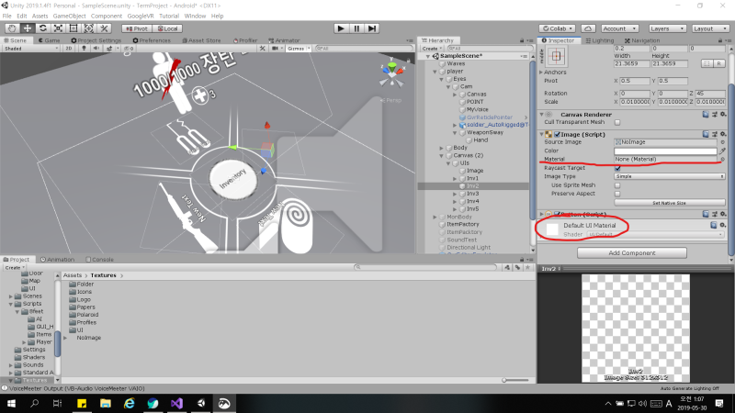Disable the Image script component checkbox
Viewport: 735px width, 413px height.
(557, 134)
